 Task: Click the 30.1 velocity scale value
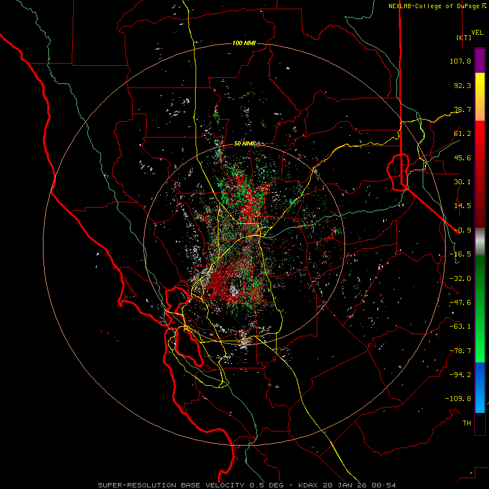pyautogui.click(x=462, y=182)
